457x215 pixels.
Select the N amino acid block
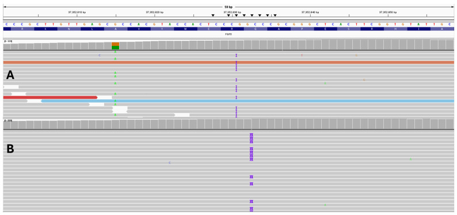tap(69, 29)
